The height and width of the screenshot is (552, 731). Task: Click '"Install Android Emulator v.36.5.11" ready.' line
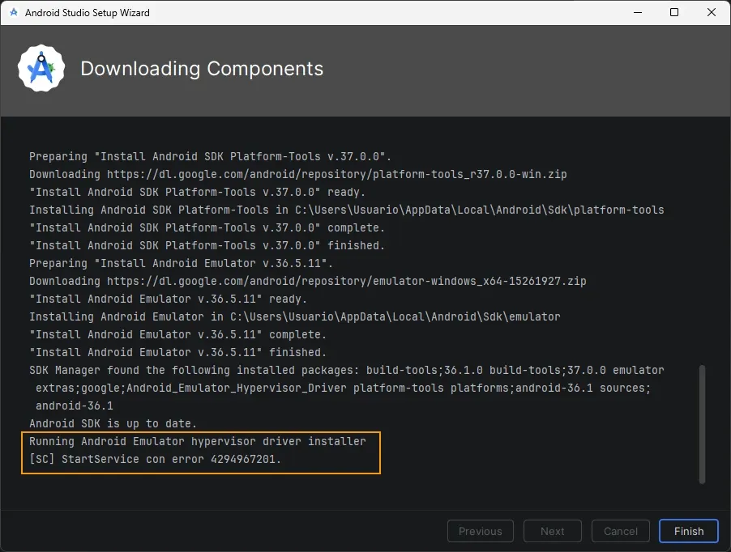pyautogui.click(x=168, y=299)
